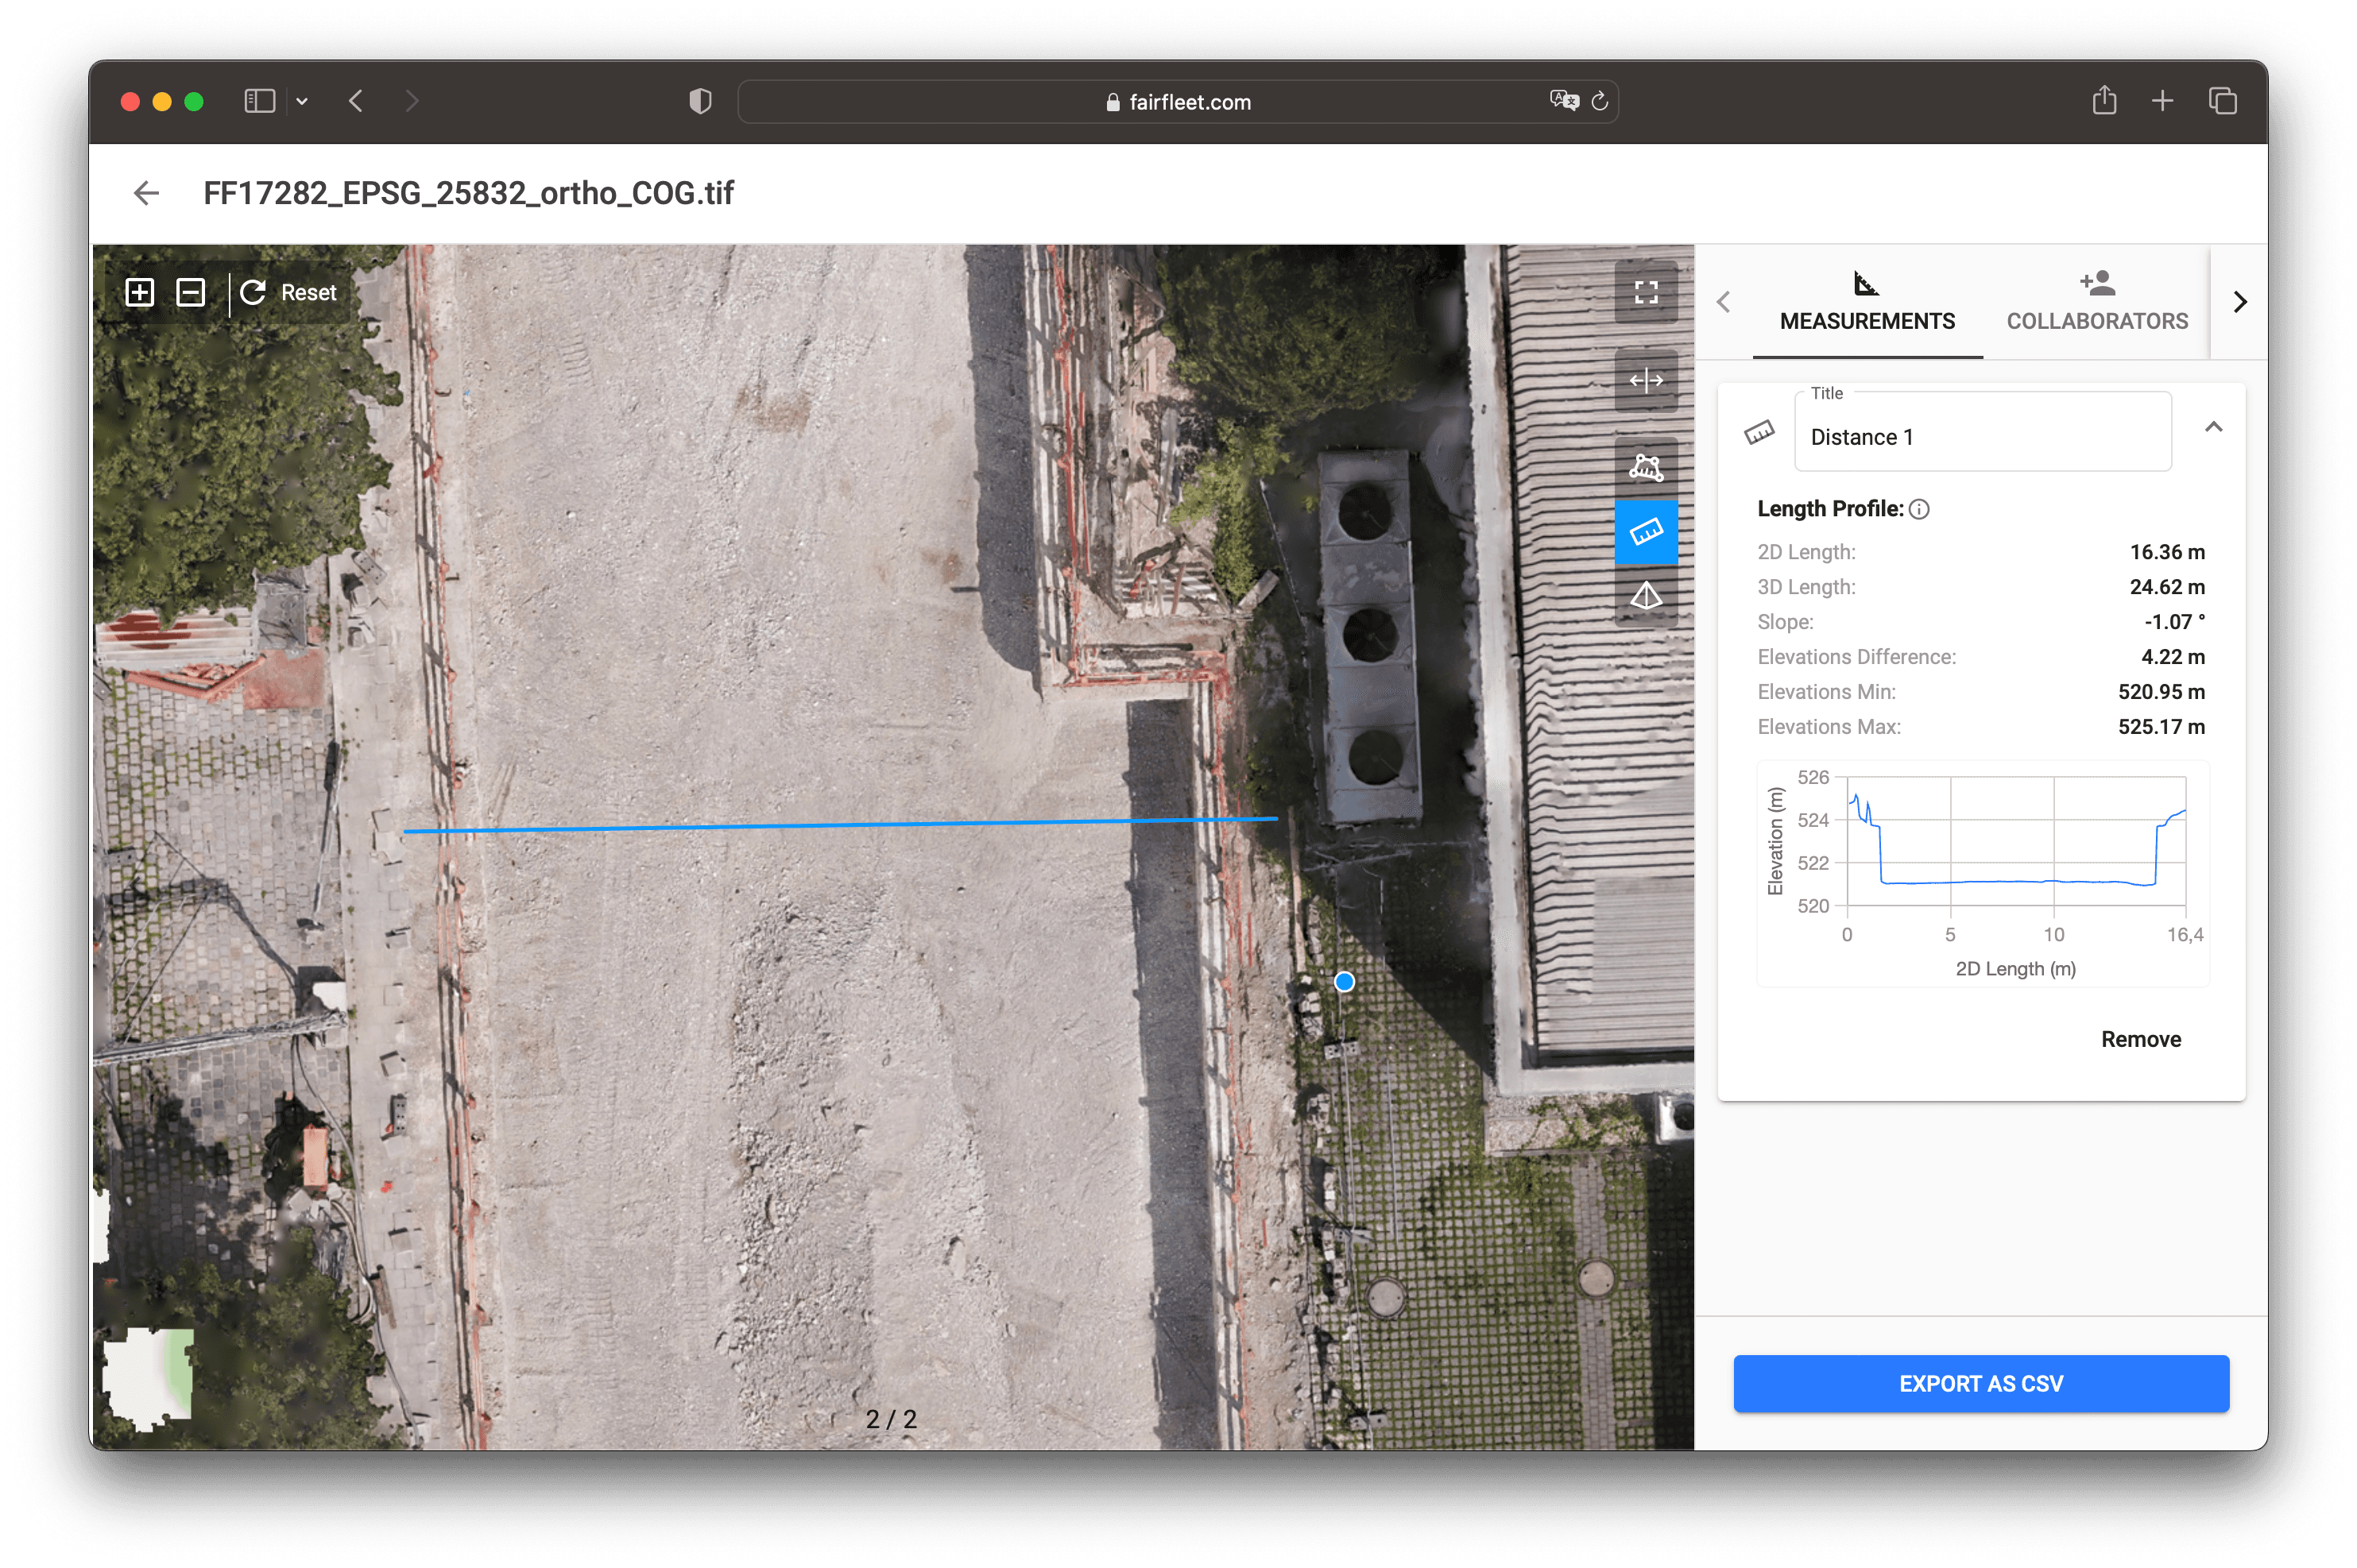Export measurements as CSV
The height and width of the screenshot is (1568, 2357).
pos(1981,1384)
